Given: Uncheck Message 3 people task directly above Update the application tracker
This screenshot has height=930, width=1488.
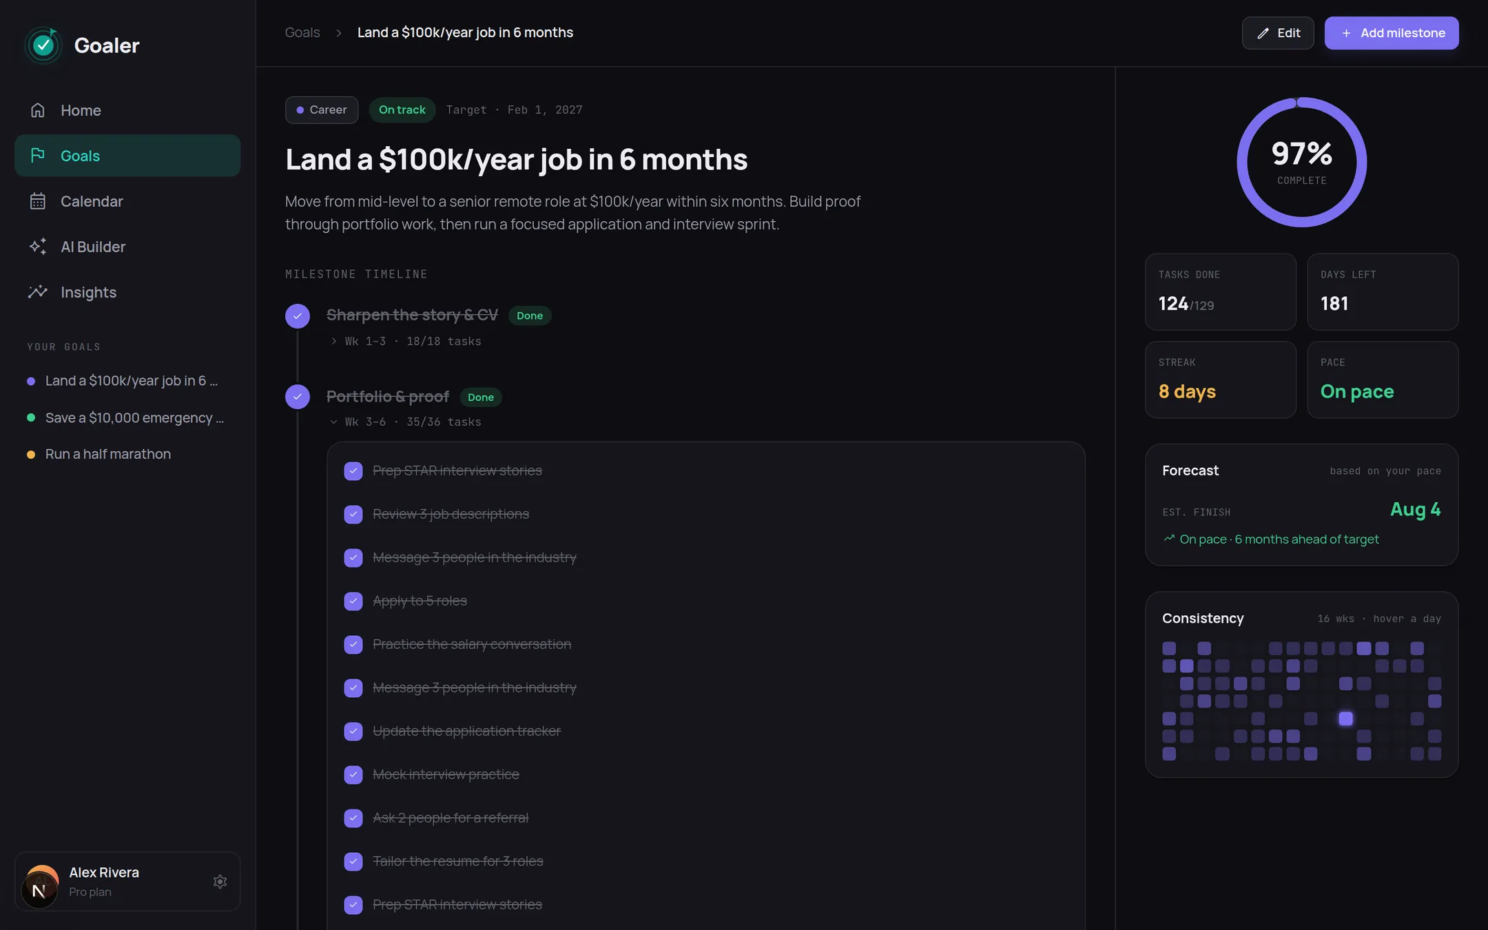Looking at the screenshot, I should point(353,688).
